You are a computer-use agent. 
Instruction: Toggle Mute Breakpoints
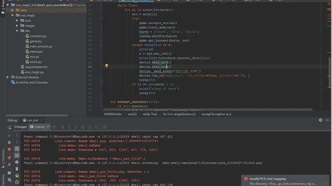coord(9,164)
